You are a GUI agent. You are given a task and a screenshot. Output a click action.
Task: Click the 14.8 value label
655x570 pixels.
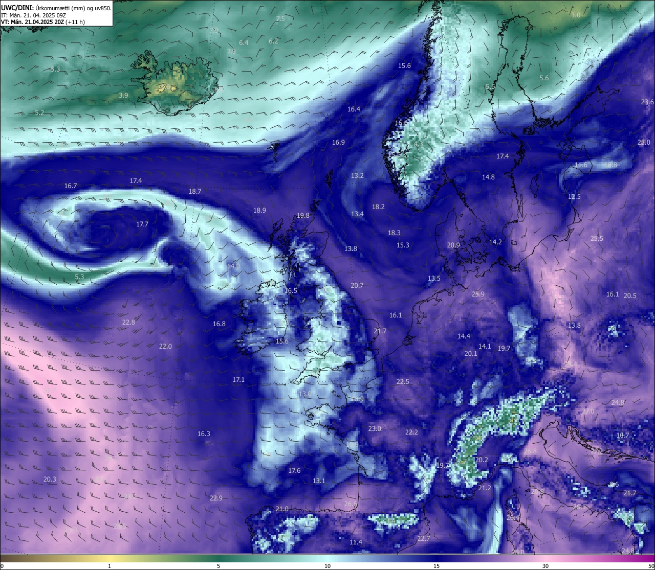[x=488, y=177]
